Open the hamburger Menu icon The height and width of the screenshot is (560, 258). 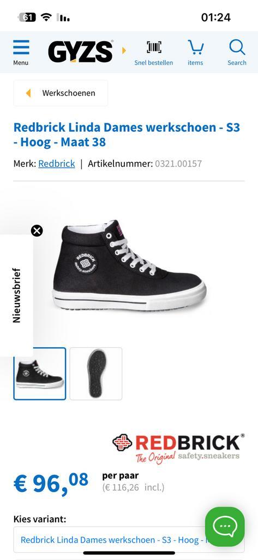(x=21, y=52)
